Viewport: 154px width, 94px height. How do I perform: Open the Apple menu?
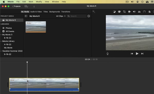4,2
